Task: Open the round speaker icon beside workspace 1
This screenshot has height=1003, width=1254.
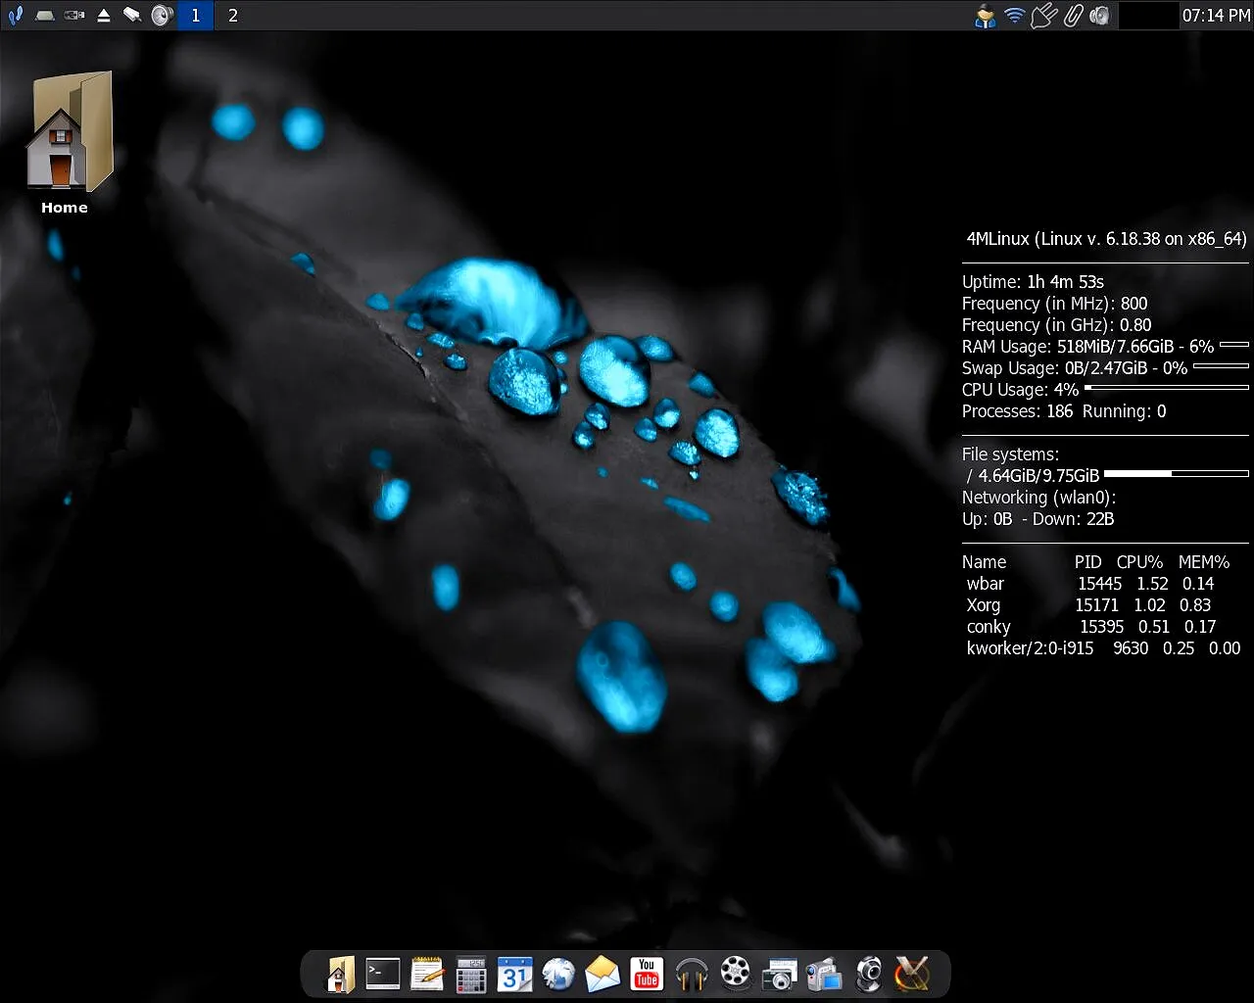Action: pos(163,15)
